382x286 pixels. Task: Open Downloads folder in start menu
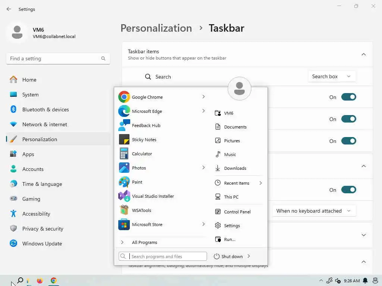(238, 168)
